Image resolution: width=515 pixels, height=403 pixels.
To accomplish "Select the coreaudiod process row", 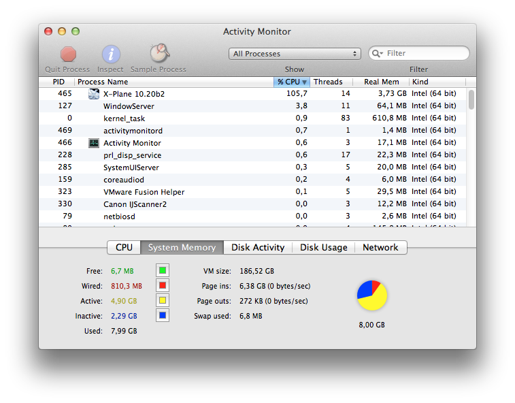I will pos(252,180).
